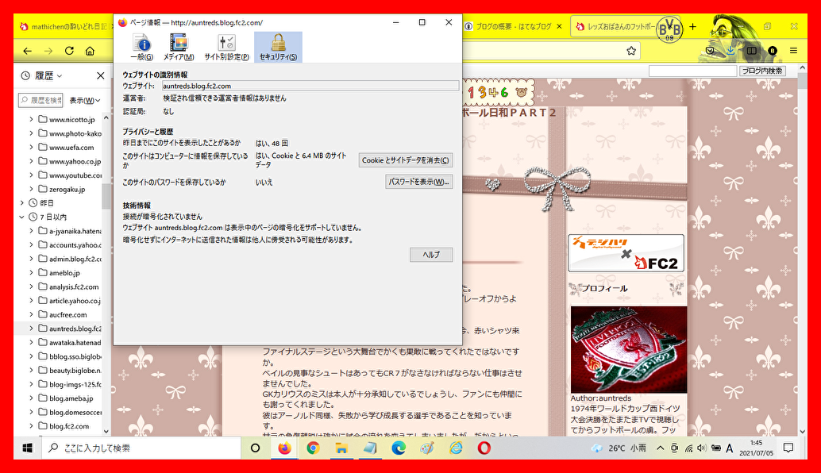Open Microsoft Edge from the taskbar
The height and width of the screenshot is (473, 821).
[x=399, y=448]
